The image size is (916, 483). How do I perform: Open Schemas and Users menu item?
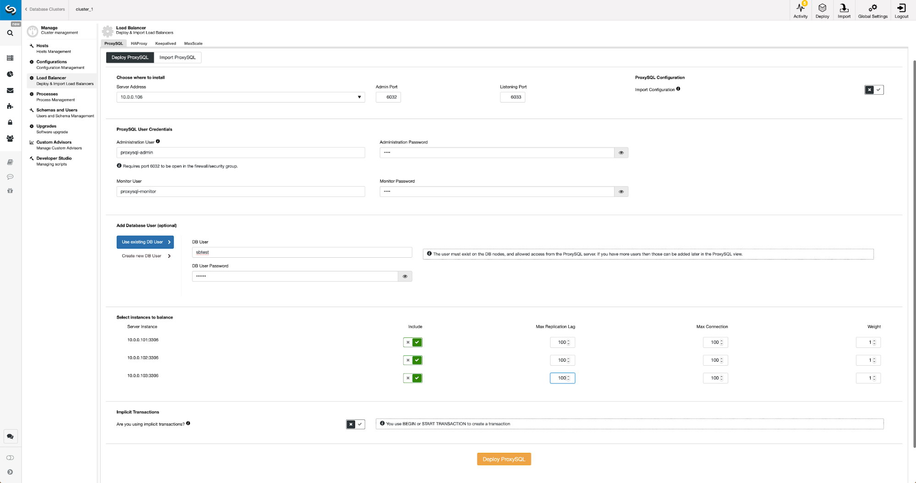pyautogui.click(x=61, y=113)
